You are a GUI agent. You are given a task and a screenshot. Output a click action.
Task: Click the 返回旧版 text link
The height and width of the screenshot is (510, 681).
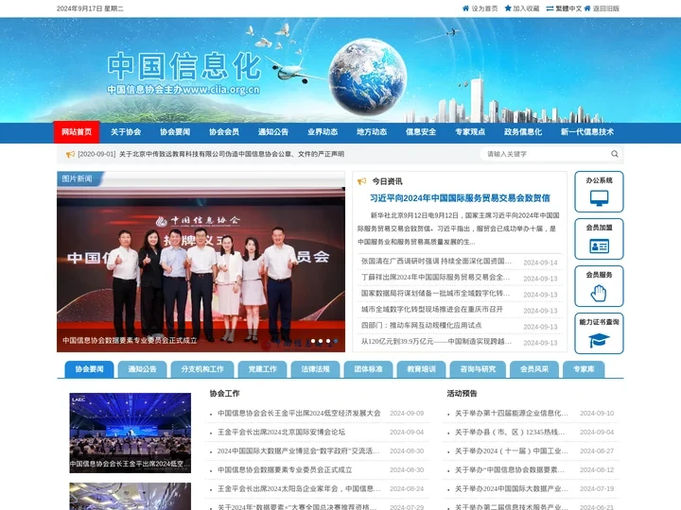606,8
